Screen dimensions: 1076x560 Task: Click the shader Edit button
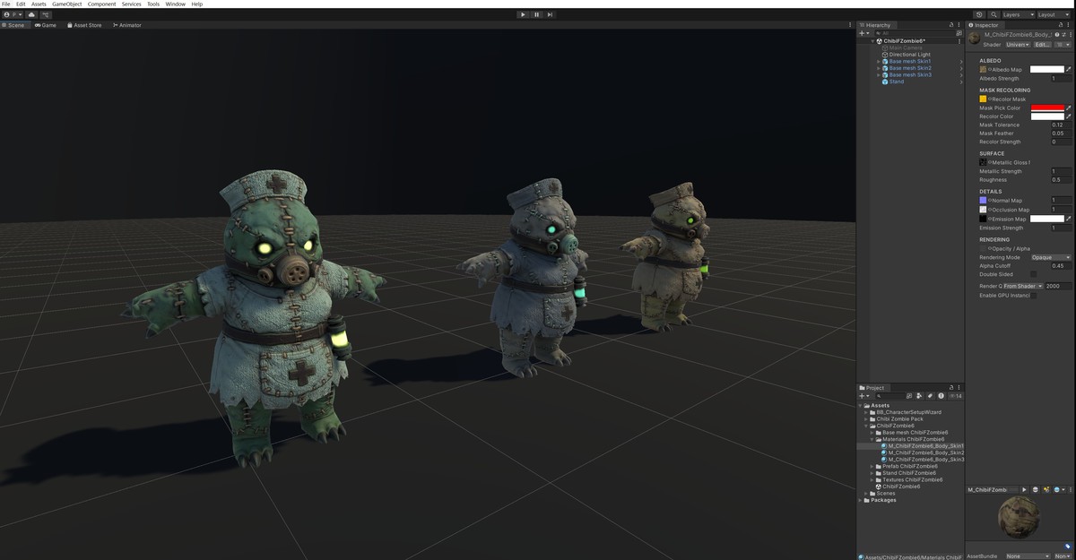pyautogui.click(x=1042, y=44)
